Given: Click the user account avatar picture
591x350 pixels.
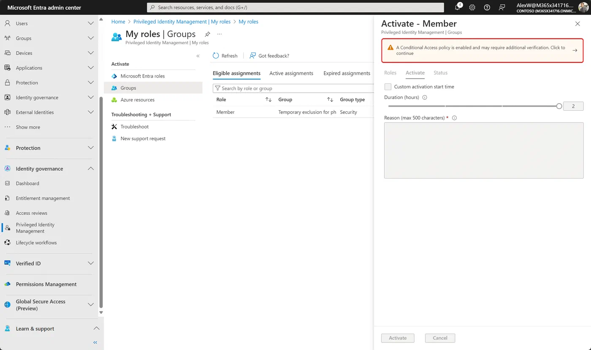Looking at the screenshot, I should [583, 8].
